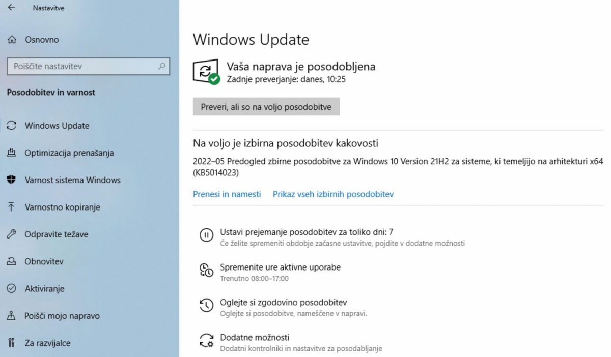Open Prikaz vseh izbirnih posodobitev link
The image size is (611, 357).
click(x=333, y=194)
